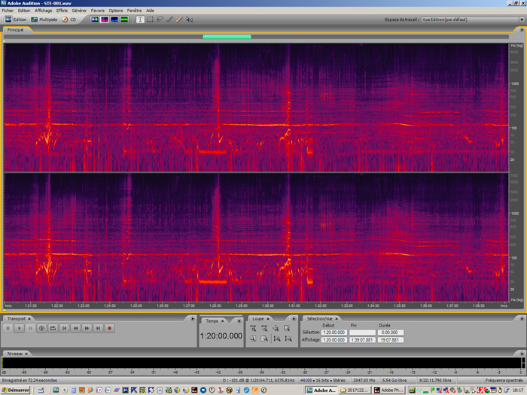Image resolution: width=527 pixels, height=395 pixels.
Task: Click the Sélection Fin time field
Action: pyautogui.click(x=361, y=333)
